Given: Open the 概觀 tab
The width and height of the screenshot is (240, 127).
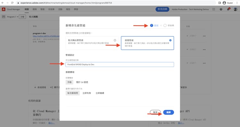Looking at the screenshot, I should point(27,9).
